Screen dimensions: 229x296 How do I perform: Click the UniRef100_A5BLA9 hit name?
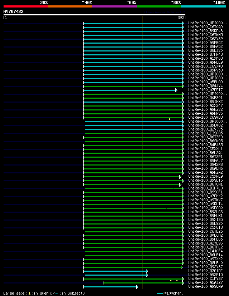point(205,82)
